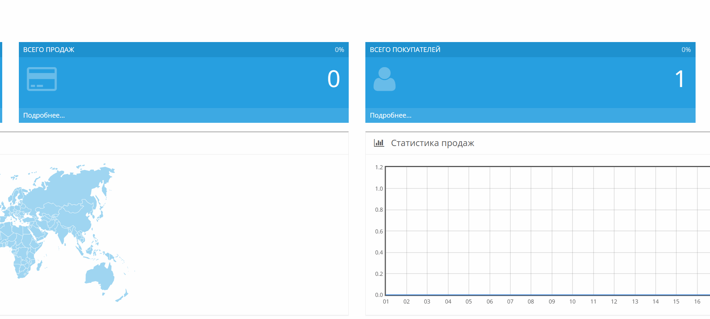Click the 0% badge in ВСЕГО ПОКУПАТЕЛЕЙ header
The height and width of the screenshot is (319, 710).
coord(686,50)
